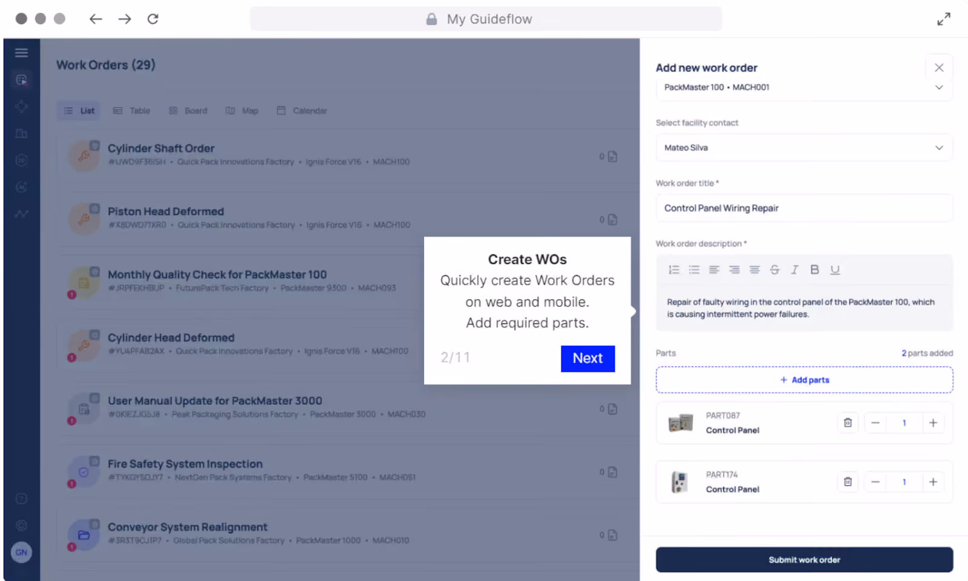The height and width of the screenshot is (581, 968).
Task: Click the 2 parts added label
Action: (927, 353)
